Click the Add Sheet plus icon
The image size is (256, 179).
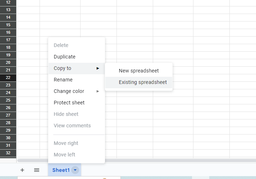point(22,170)
